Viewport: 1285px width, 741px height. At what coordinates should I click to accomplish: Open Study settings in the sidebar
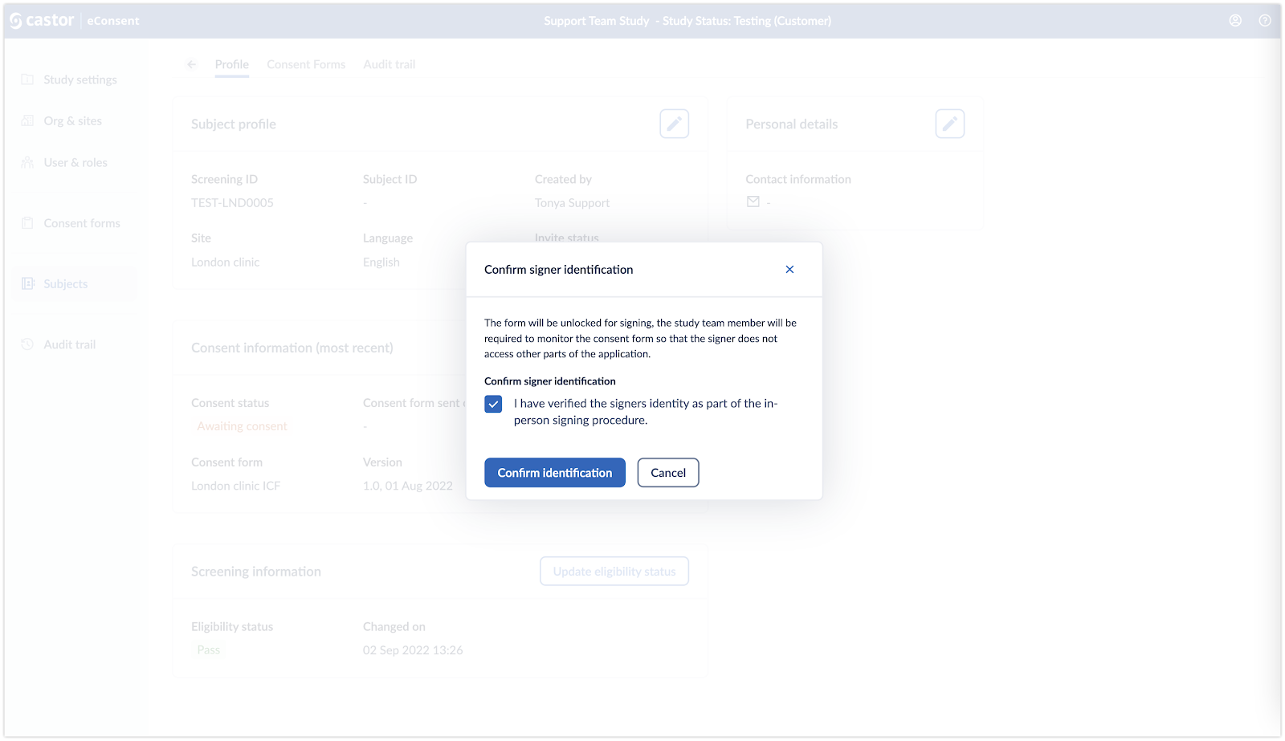tap(75, 79)
